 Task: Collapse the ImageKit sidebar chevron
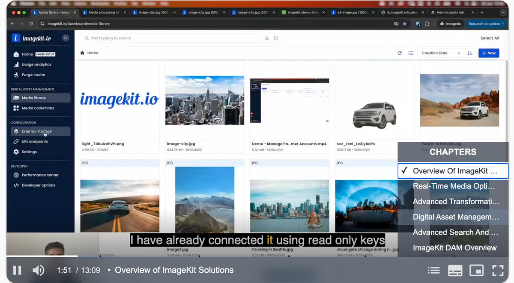(x=66, y=38)
